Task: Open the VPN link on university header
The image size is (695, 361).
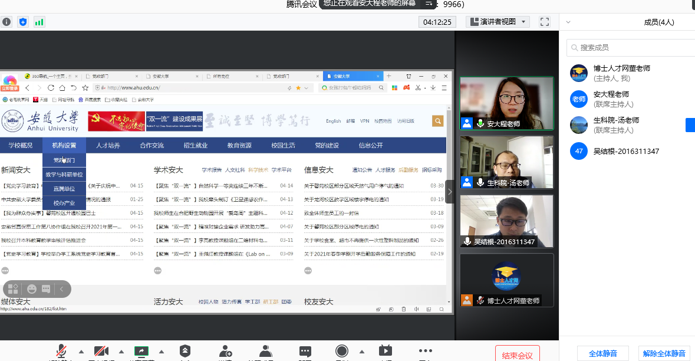Action: pos(364,121)
